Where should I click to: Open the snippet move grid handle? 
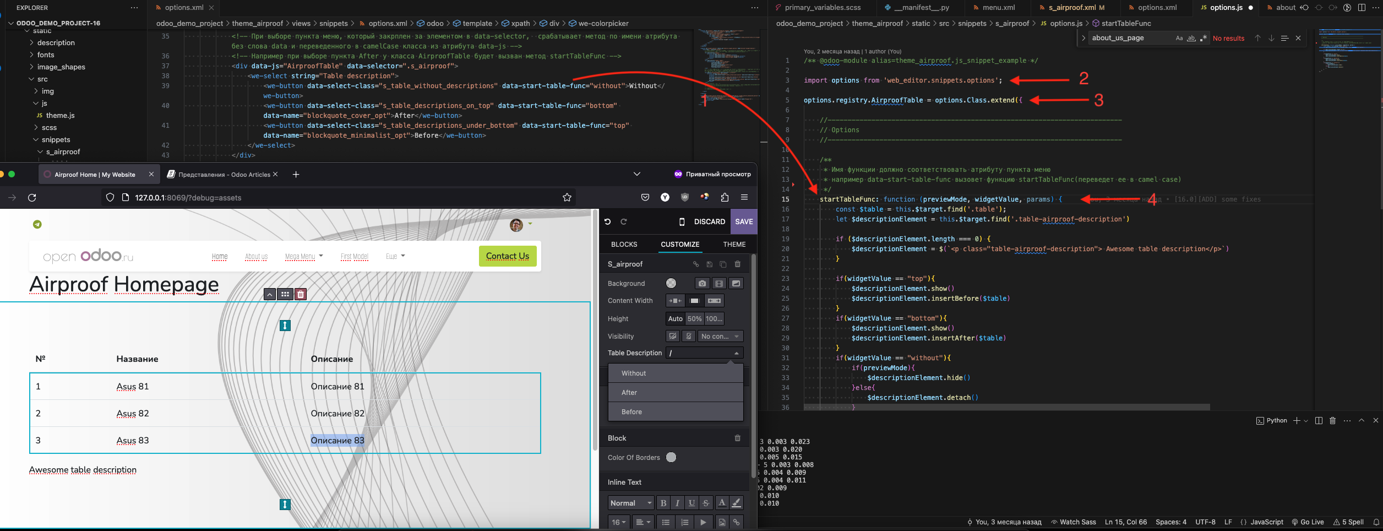[285, 294]
